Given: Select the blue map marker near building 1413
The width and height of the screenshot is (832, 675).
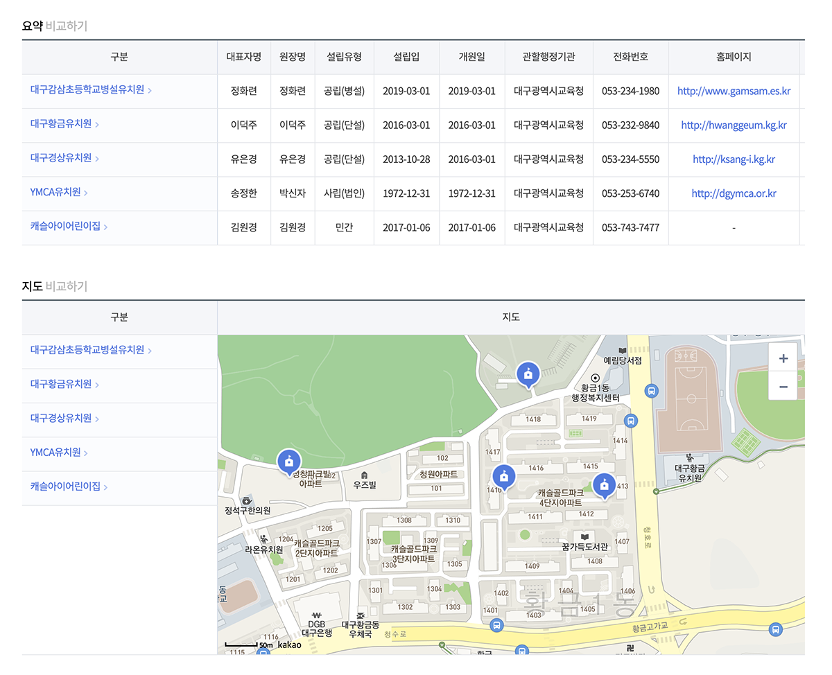Looking at the screenshot, I should click(x=604, y=486).
